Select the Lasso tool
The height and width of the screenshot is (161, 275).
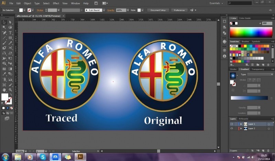(10, 27)
